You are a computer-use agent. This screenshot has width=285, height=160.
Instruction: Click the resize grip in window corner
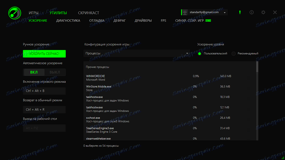click(283, 158)
